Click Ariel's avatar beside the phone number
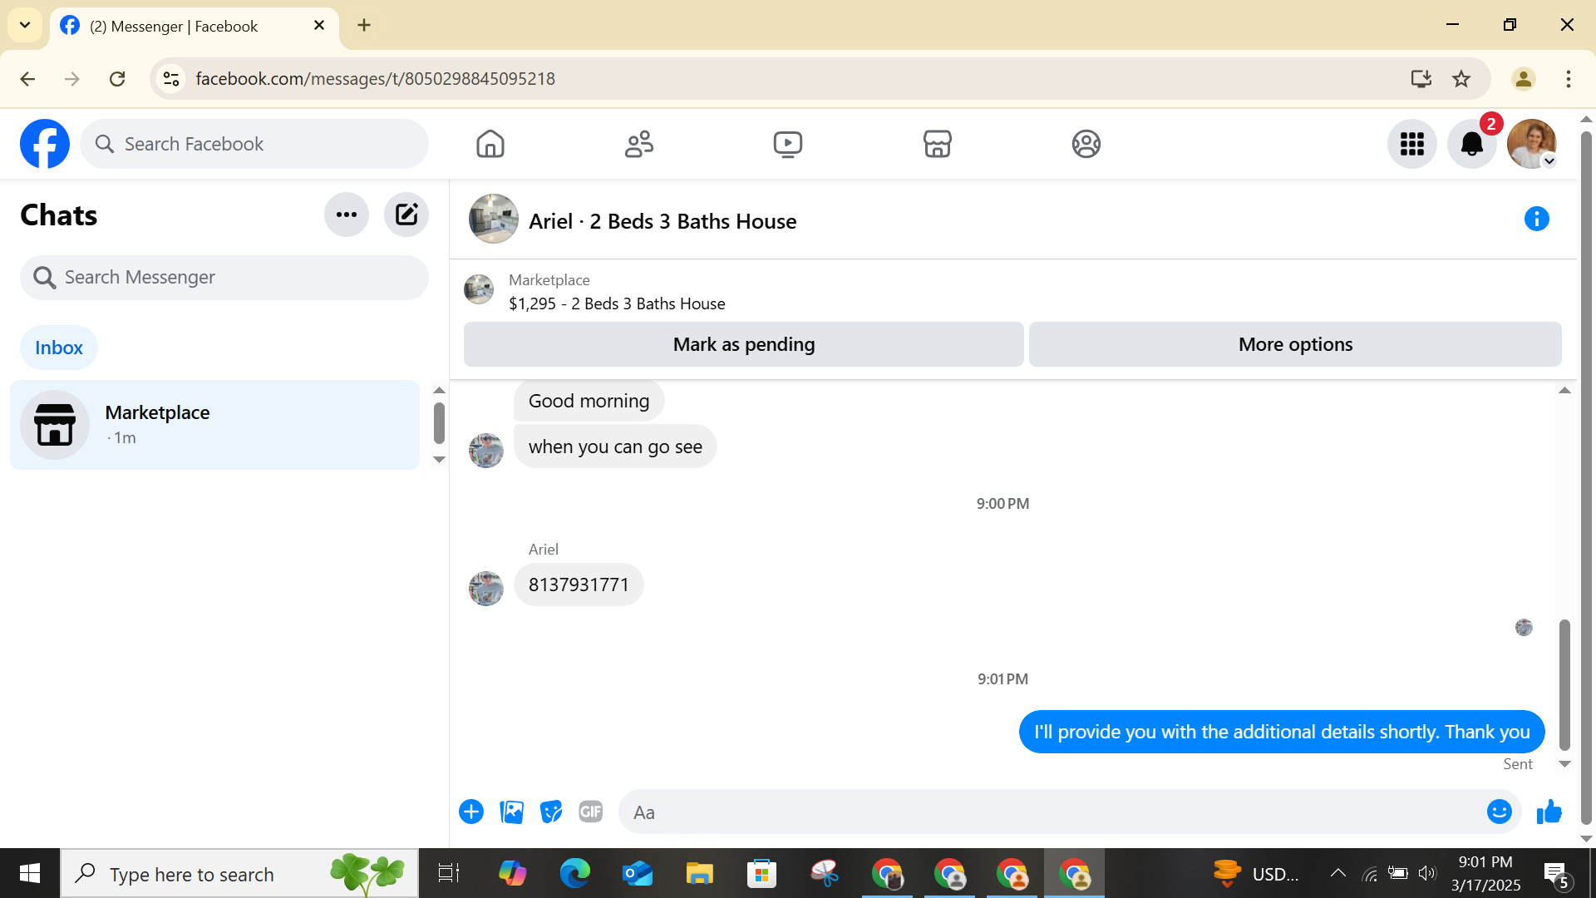 point(486,589)
